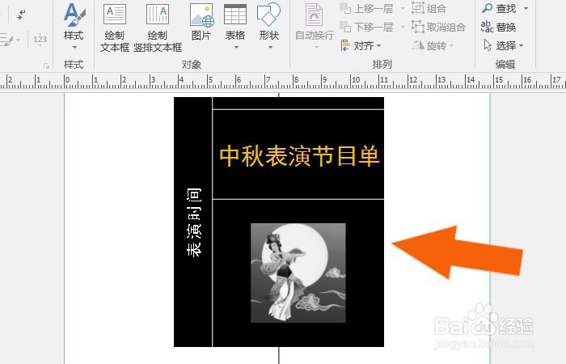
Task: Open the 形状 shapes gallery
Action: [269, 26]
